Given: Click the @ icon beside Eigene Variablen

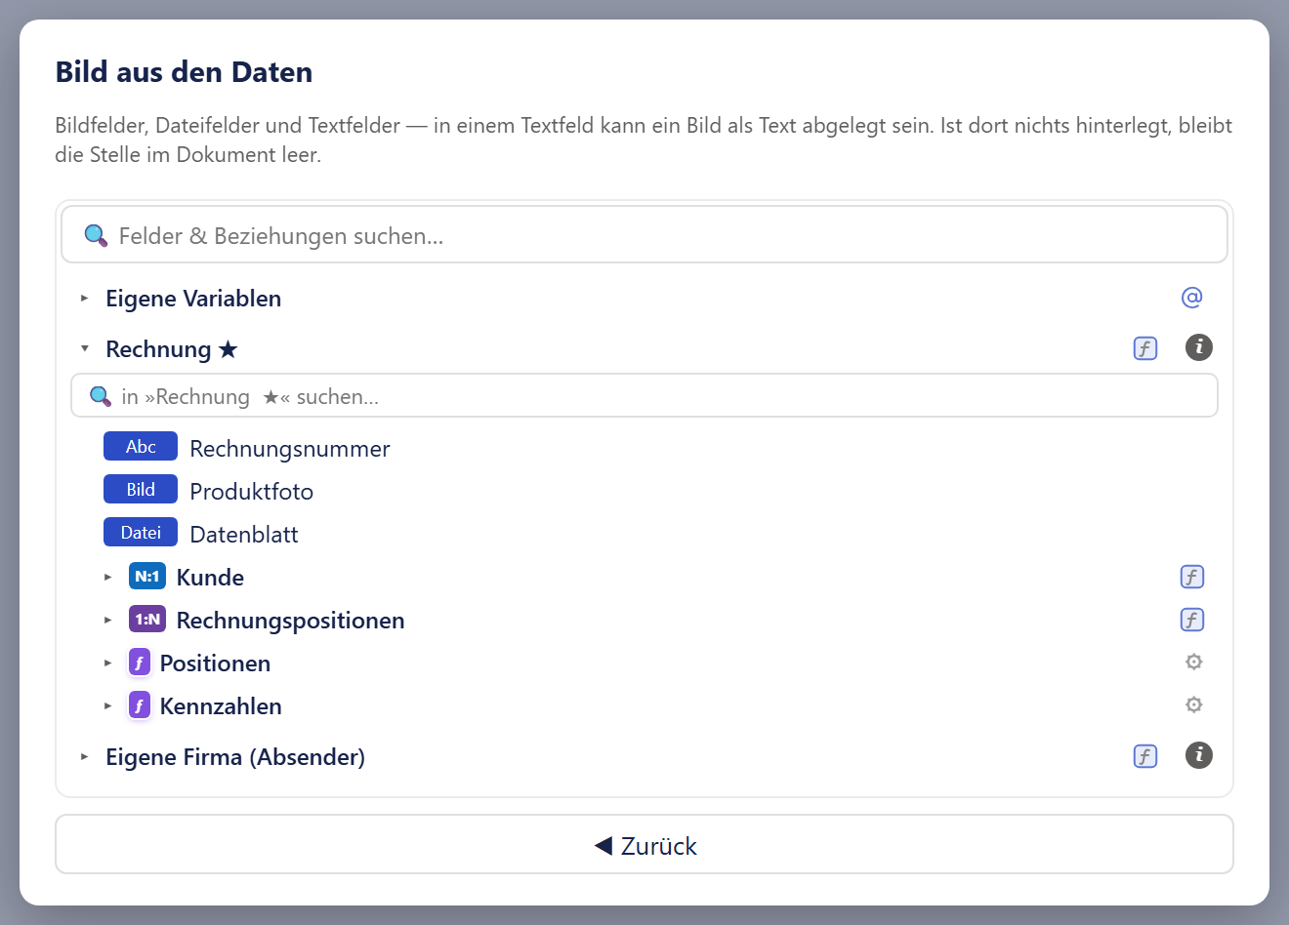Looking at the screenshot, I should (x=1191, y=298).
